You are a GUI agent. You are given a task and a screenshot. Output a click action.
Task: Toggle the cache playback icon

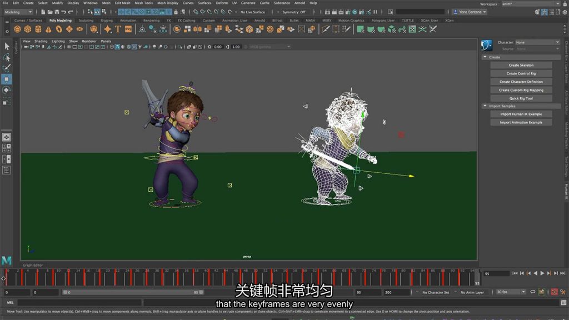tap(541, 292)
